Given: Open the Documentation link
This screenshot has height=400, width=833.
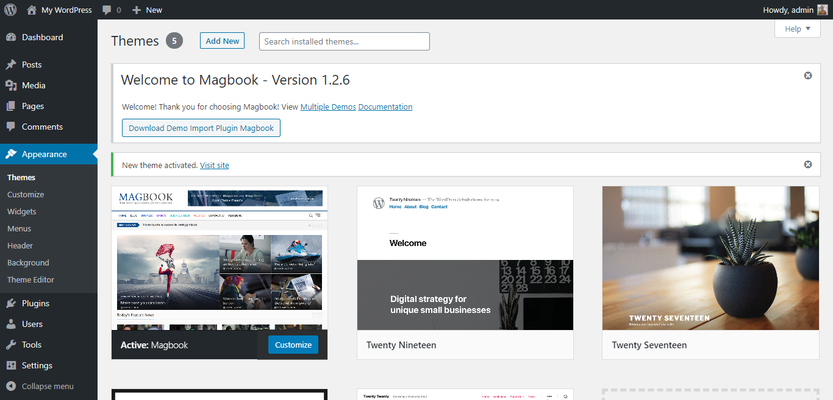Looking at the screenshot, I should [385, 107].
